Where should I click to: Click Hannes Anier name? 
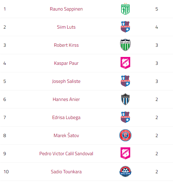[66, 99]
